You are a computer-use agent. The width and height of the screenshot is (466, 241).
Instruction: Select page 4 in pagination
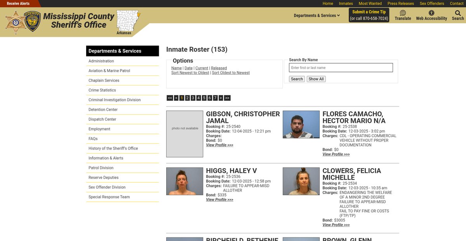[x=198, y=98]
